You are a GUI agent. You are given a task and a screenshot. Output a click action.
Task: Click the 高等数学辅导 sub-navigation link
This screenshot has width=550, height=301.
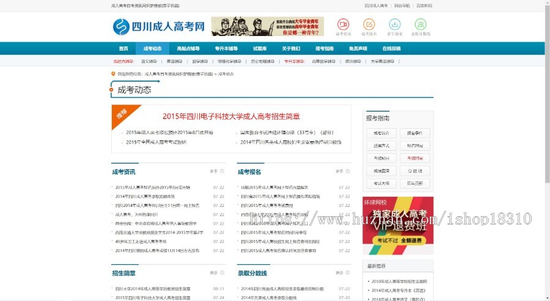[x=323, y=61]
